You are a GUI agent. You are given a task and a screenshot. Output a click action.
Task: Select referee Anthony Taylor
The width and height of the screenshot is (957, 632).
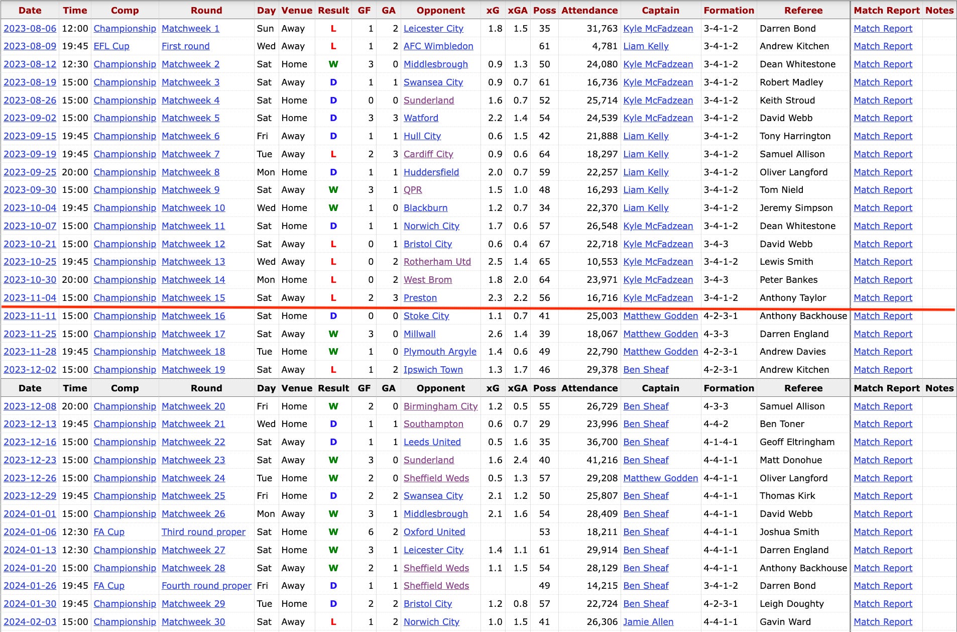point(793,298)
